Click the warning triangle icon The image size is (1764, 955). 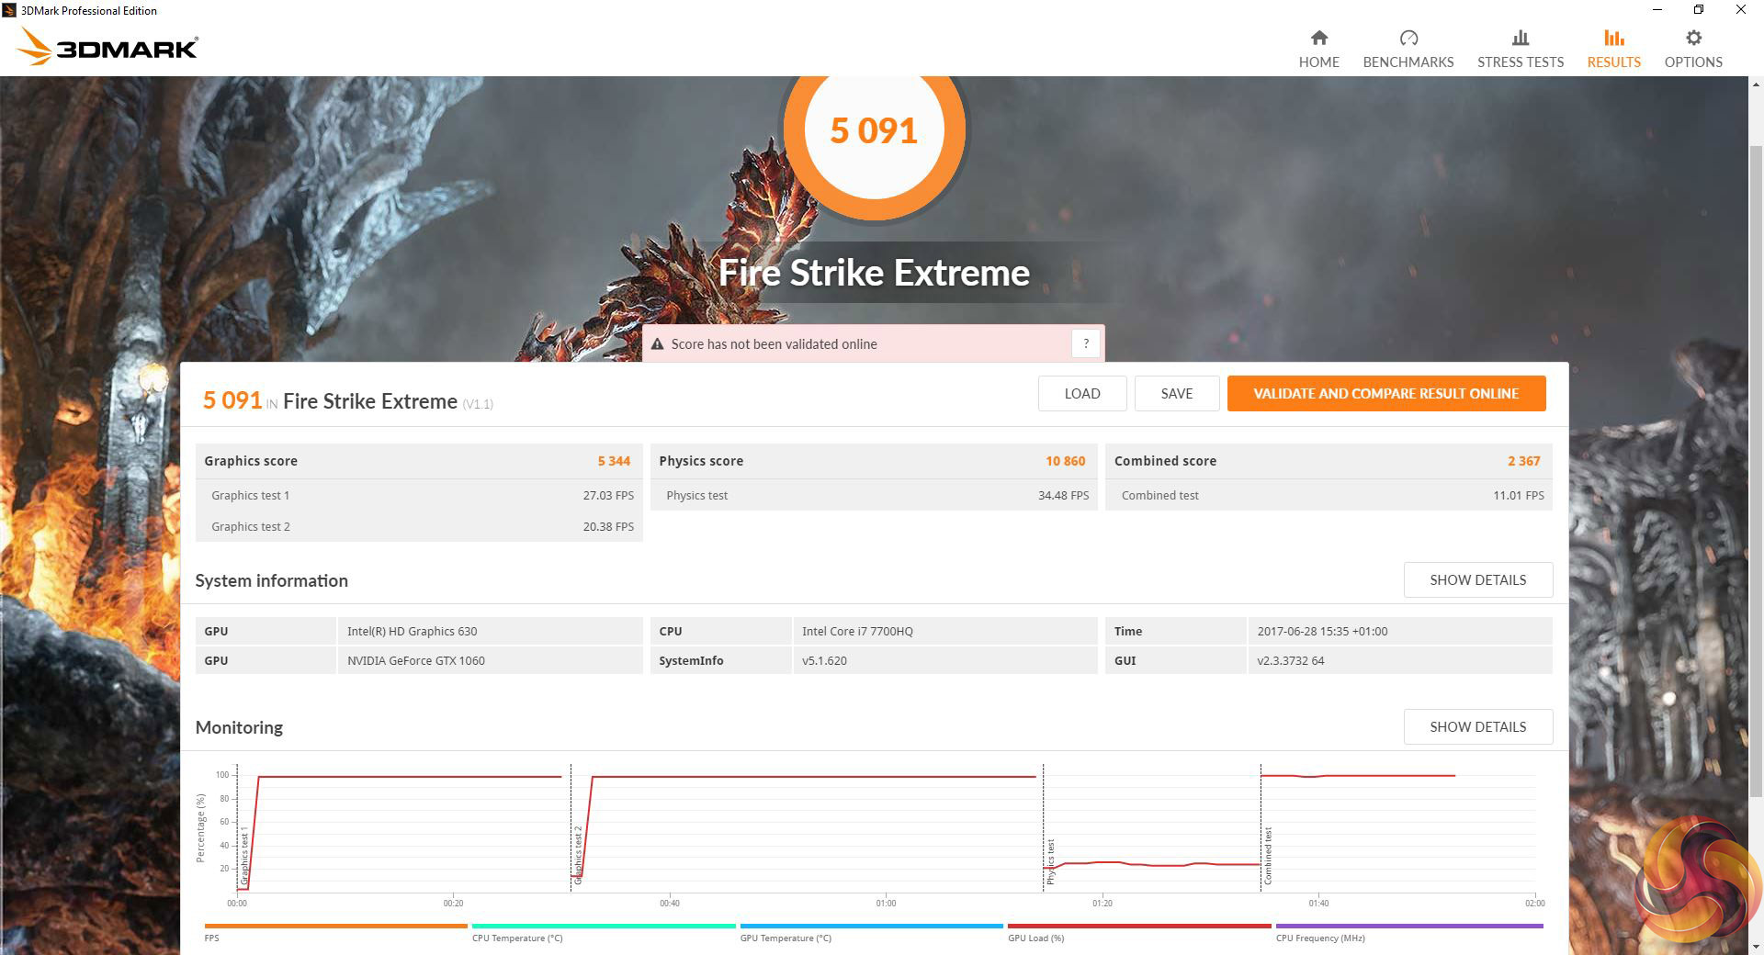coord(657,344)
